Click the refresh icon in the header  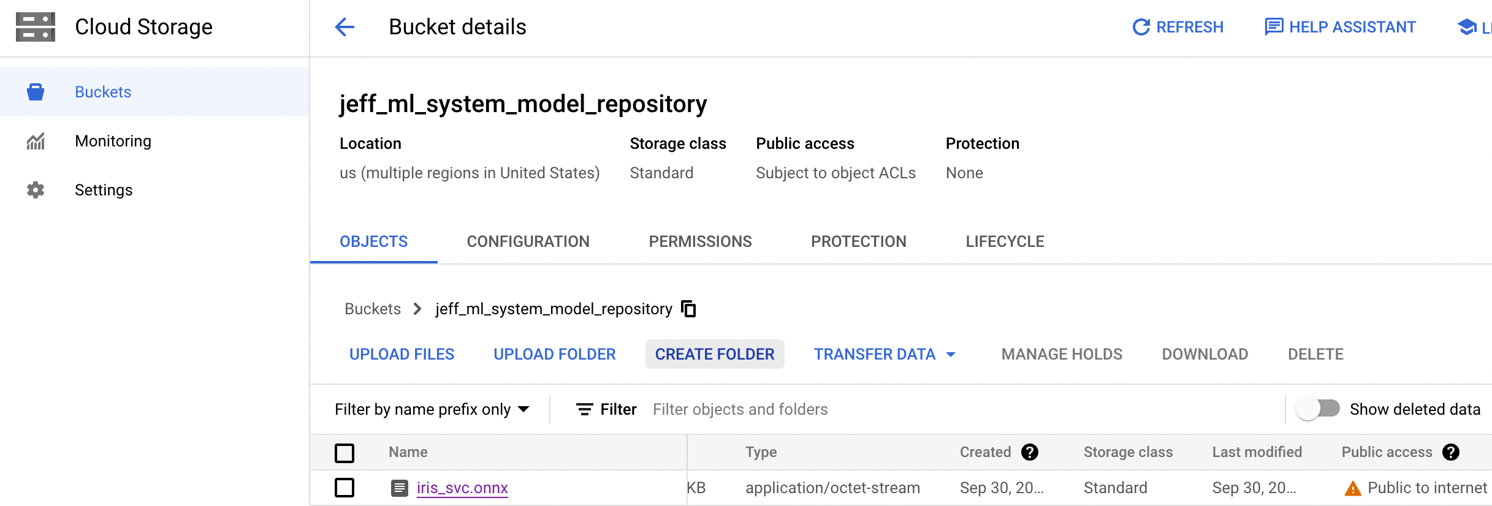1141,27
